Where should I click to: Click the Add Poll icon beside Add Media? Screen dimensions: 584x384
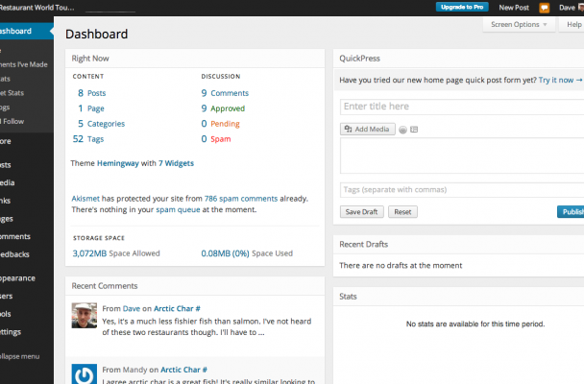click(x=402, y=130)
